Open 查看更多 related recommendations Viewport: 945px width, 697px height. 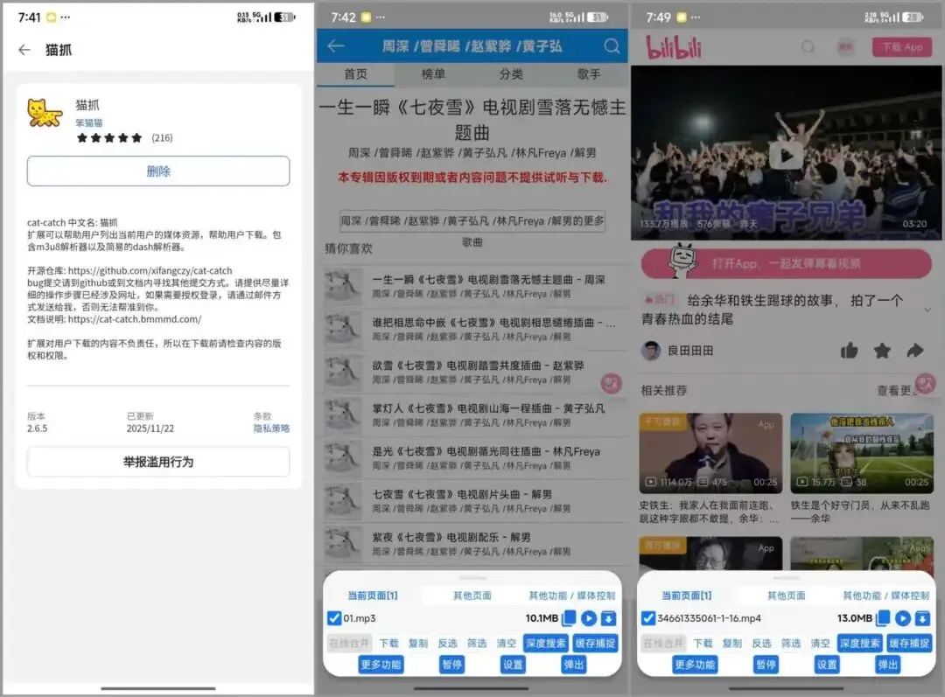tap(896, 390)
